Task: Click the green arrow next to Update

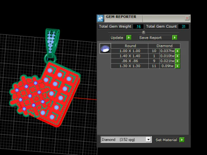Action: 129,37
